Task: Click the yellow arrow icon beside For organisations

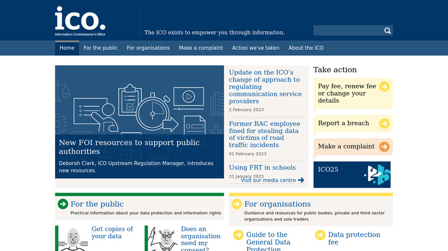Action: [237, 204]
